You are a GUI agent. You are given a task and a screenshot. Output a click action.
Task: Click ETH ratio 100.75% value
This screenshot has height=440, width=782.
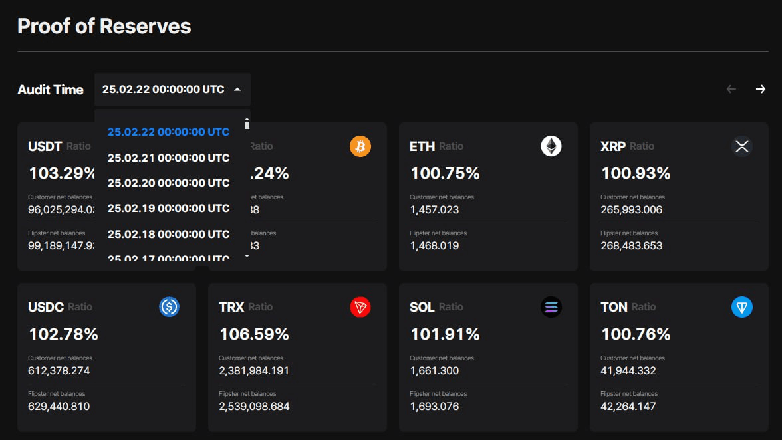point(445,173)
